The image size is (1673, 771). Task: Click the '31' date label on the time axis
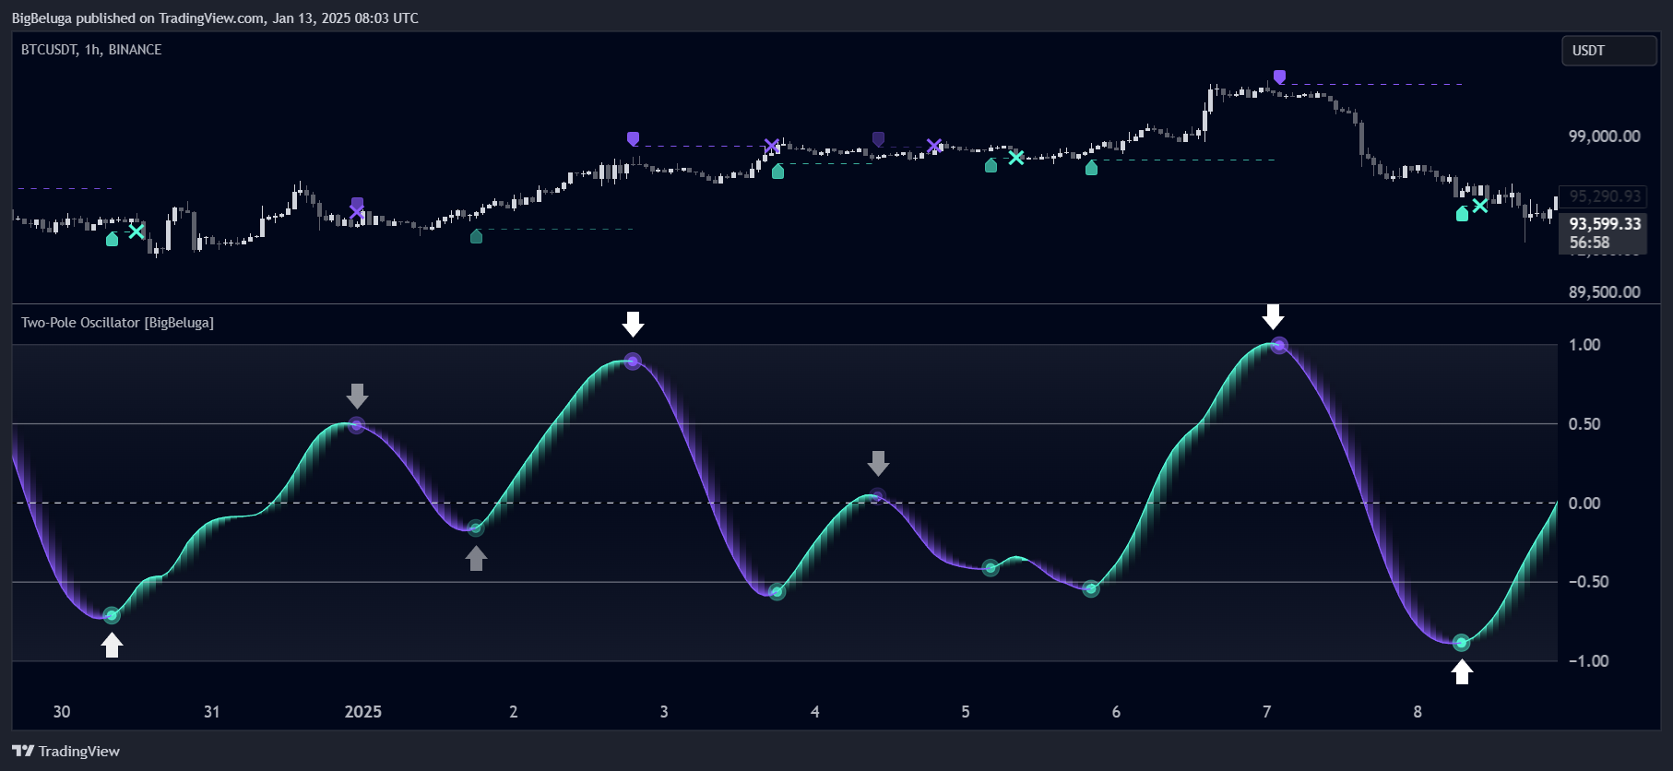[x=212, y=712]
